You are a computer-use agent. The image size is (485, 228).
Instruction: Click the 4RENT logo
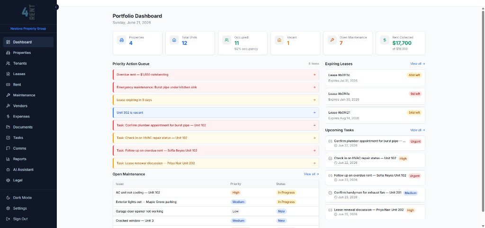click(x=28, y=13)
